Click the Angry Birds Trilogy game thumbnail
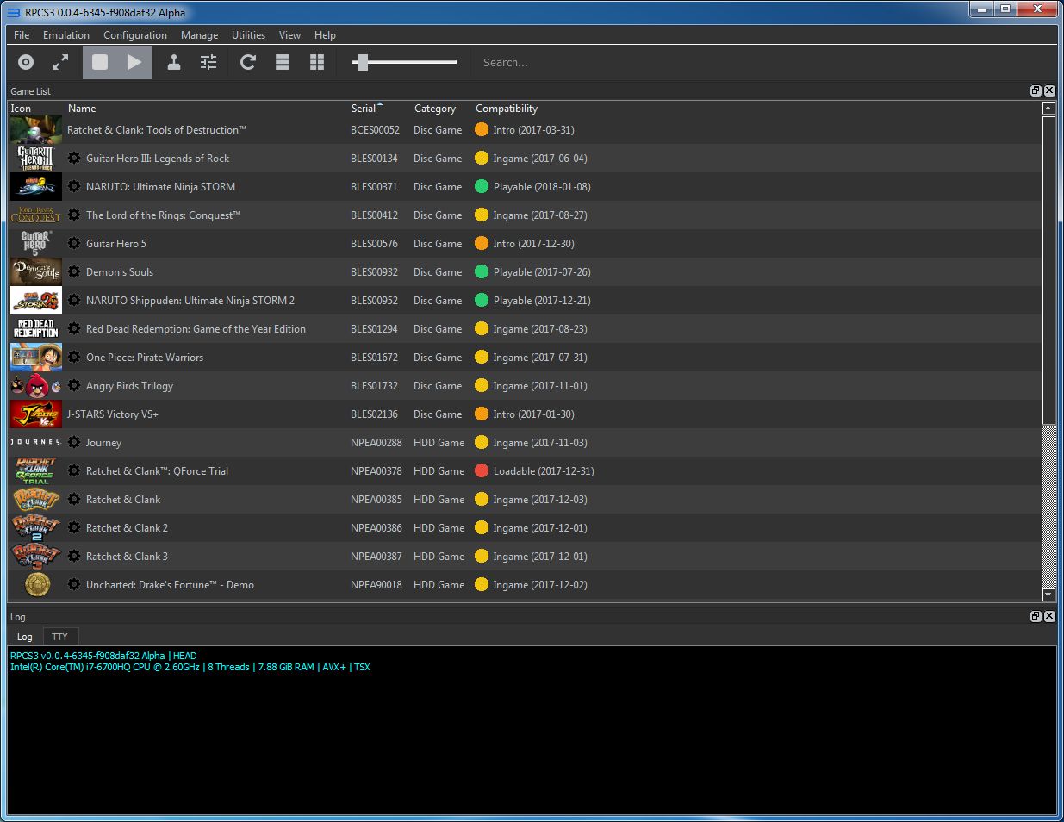Viewport: 1064px width, 822px height. coord(36,386)
